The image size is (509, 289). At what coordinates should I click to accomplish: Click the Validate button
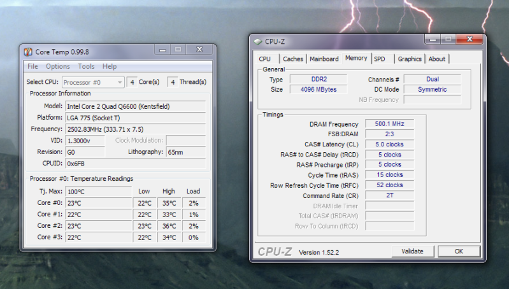[x=412, y=251]
